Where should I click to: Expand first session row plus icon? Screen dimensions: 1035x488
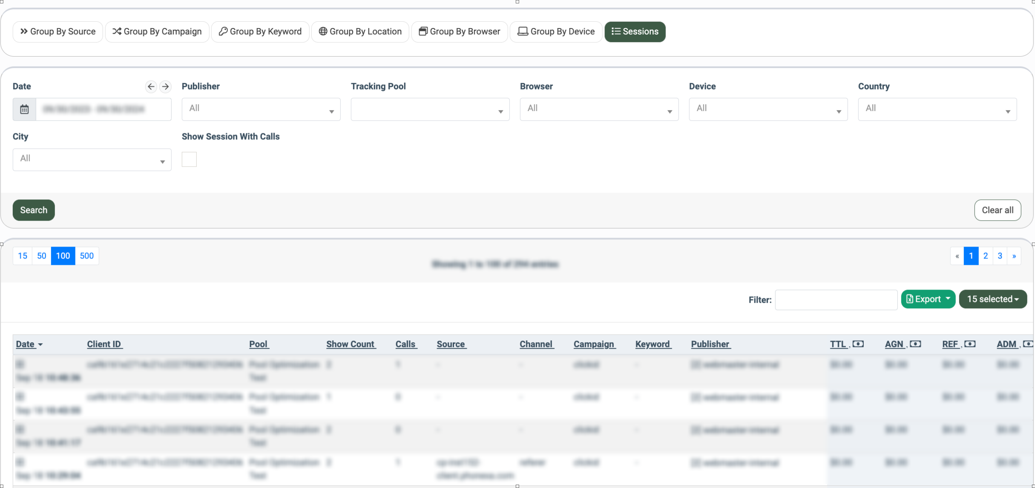click(x=20, y=364)
